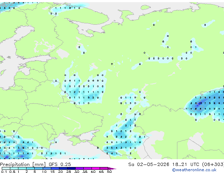Select the 45–50 mm magenta legend segment
The height and width of the screenshot is (173, 224).
click(104, 168)
